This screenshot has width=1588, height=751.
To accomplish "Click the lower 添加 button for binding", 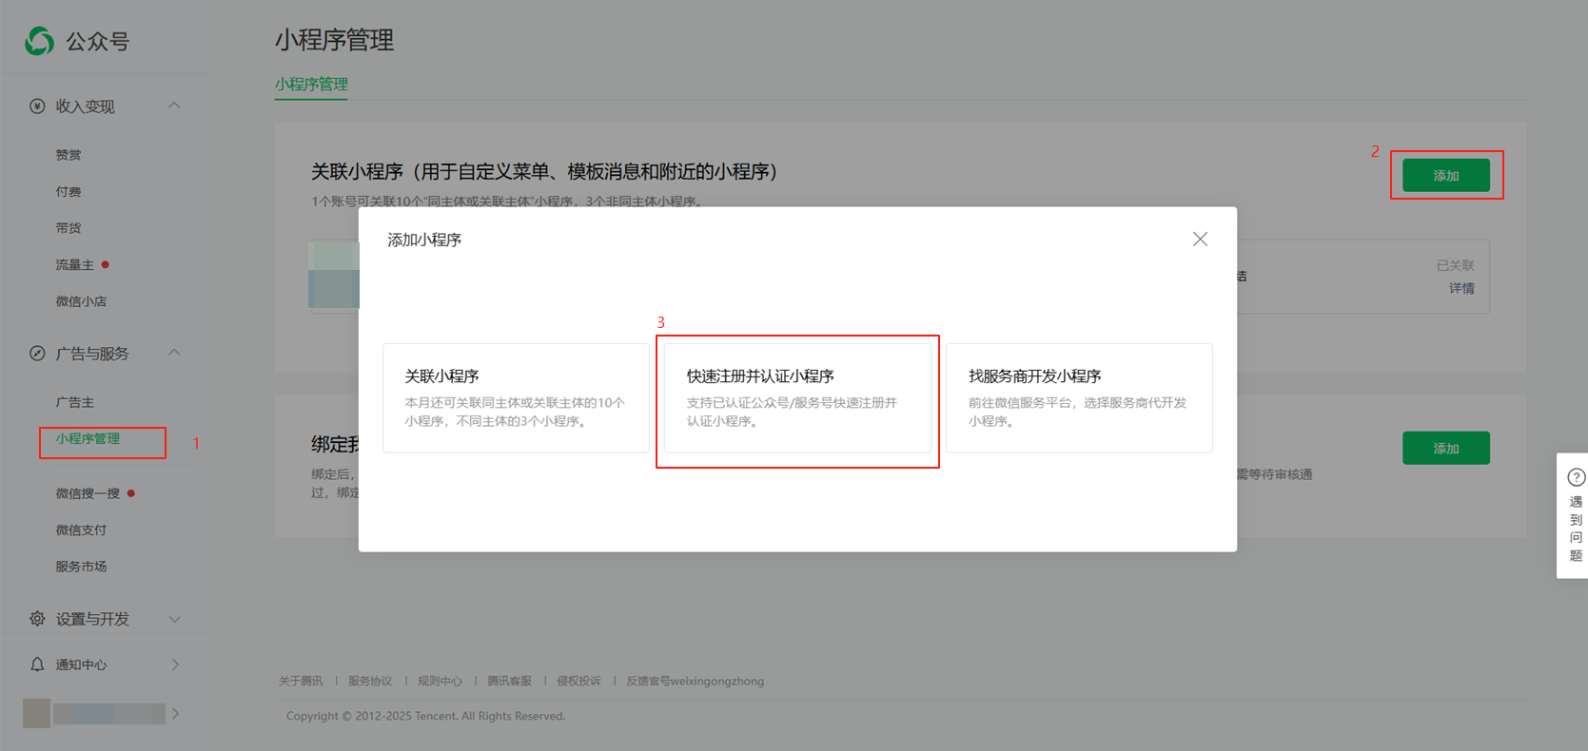I will [1446, 448].
